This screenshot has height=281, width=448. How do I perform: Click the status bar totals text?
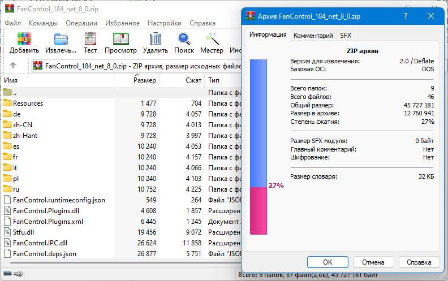coord(308,275)
